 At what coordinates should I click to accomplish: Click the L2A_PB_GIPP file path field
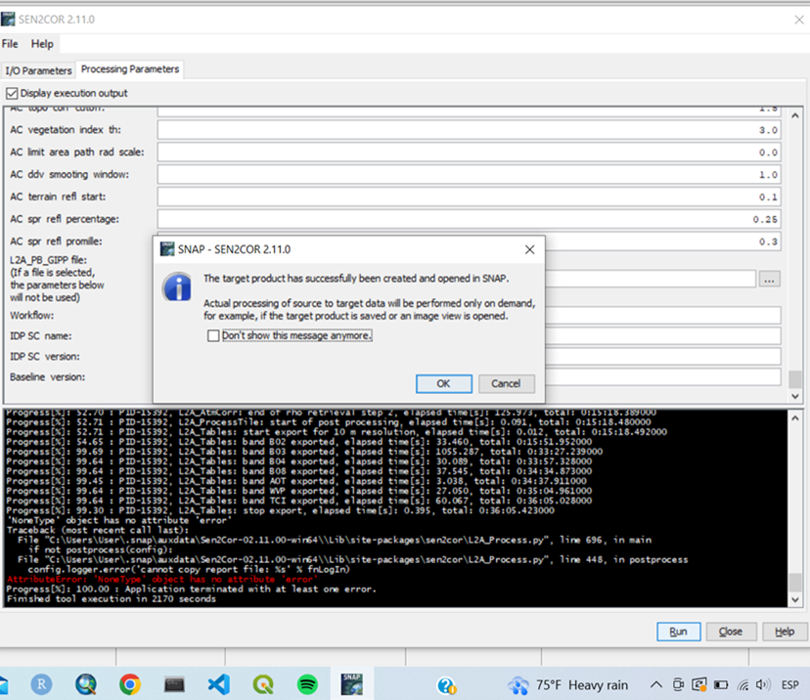coord(651,280)
